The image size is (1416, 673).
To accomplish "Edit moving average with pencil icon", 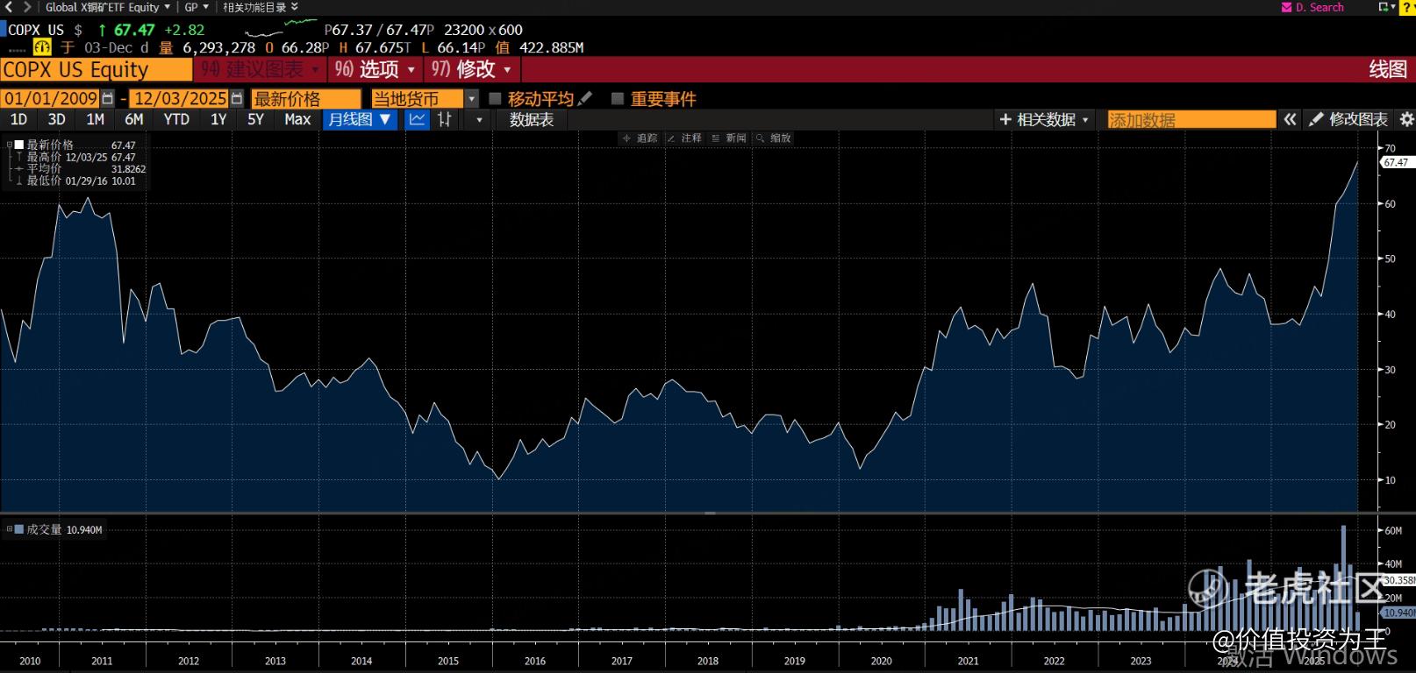I will pos(585,99).
